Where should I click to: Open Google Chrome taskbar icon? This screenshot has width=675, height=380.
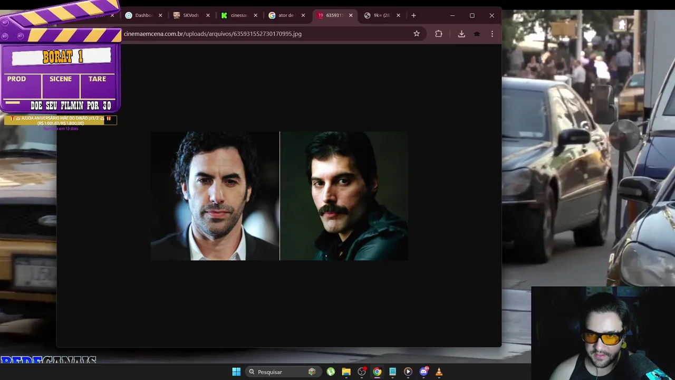coord(377,372)
